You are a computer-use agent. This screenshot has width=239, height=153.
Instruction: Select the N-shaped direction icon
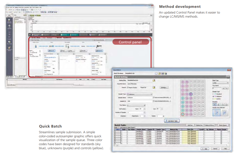pos(215,105)
